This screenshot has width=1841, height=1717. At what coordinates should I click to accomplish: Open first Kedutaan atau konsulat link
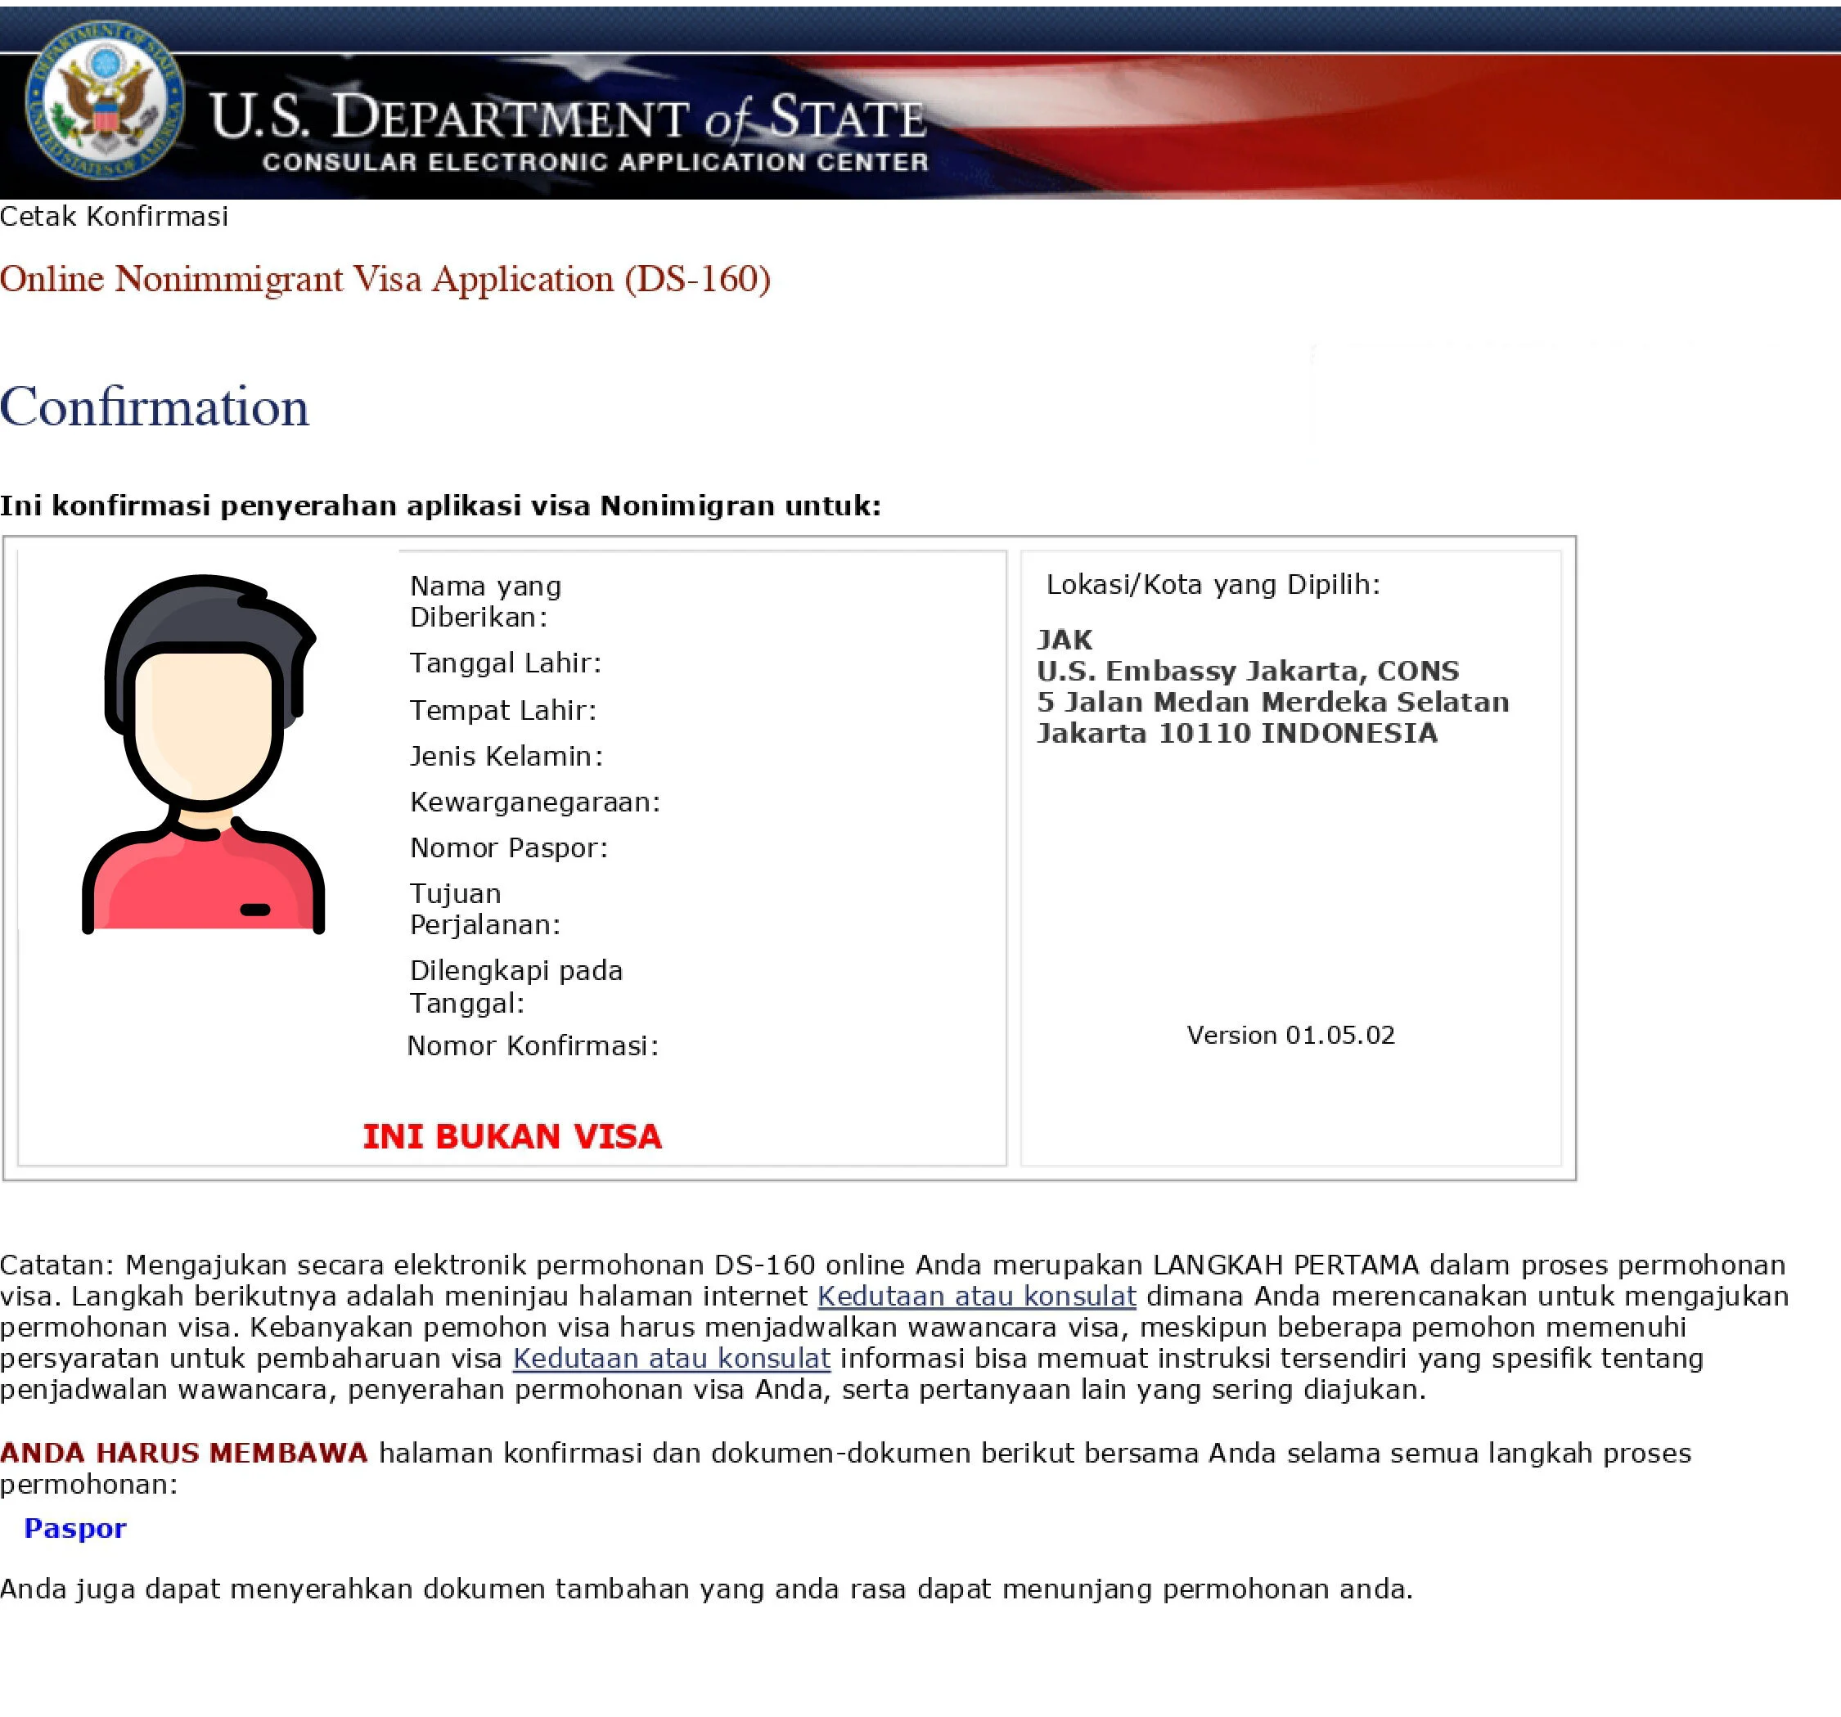pos(976,1296)
